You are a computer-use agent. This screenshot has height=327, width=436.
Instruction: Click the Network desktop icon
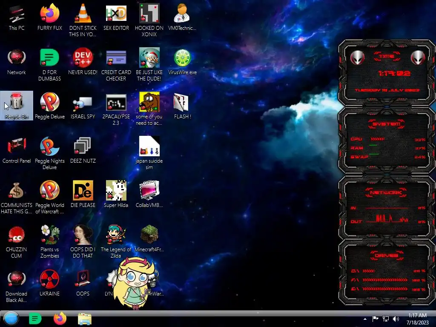(x=17, y=62)
